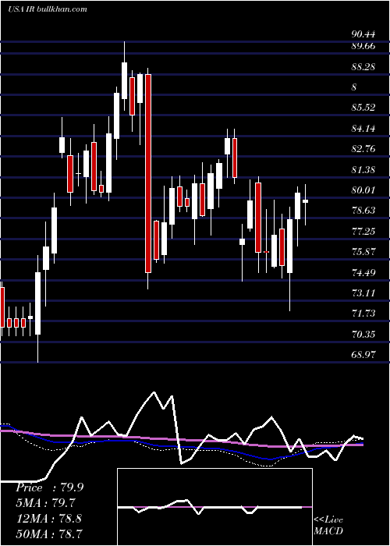
Task: Click inside the Live MACD inset chart
Action: pyautogui.click(x=214, y=507)
